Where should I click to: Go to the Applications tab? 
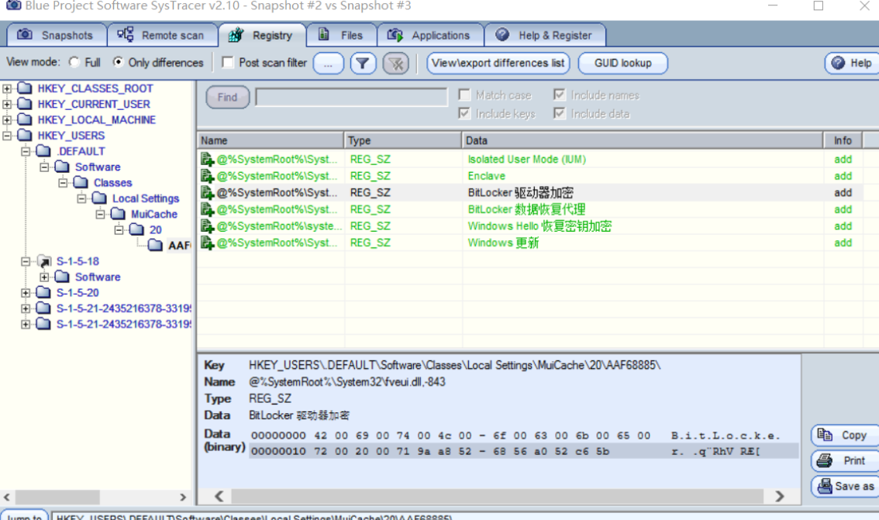click(x=430, y=36)
